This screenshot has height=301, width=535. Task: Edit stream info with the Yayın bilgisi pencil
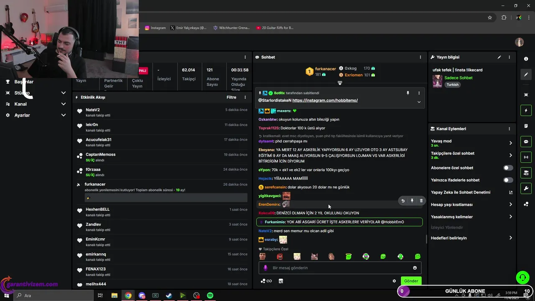coord(499,57)
